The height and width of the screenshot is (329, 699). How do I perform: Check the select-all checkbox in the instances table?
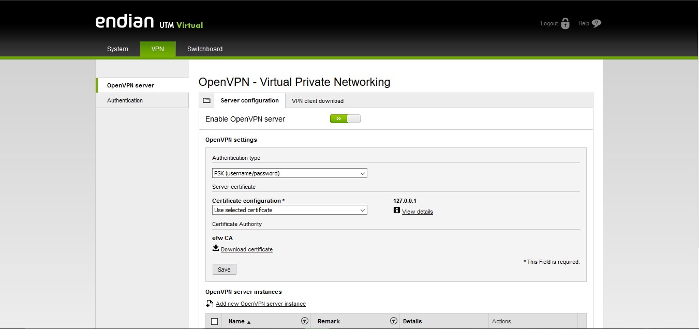[x=215, y=321]
